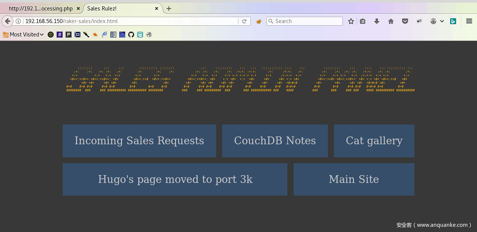Open a new tab with the plus button
This screenshot has height=232, width=477.
(x=169, y=8)
